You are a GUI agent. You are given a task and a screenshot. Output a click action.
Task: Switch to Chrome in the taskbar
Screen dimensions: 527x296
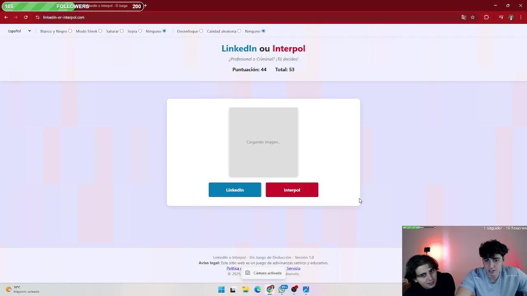[270, 289]
